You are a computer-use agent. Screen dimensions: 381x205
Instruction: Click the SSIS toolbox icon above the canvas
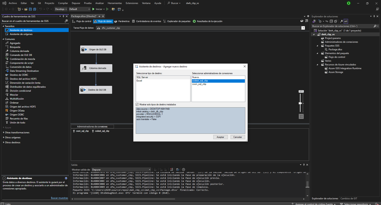click(x=302, y=21)
